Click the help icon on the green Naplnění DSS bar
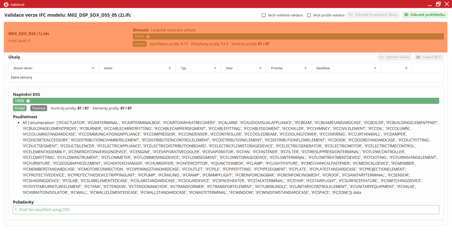The image size is (452, 242). tap(28, 101)
